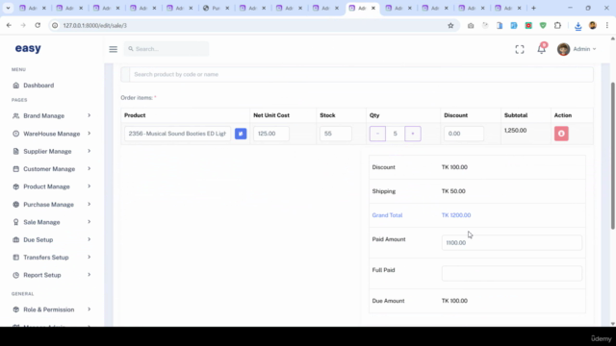Open Product Manage menu item
Viewport: 616px width, 346px height.
pos(46,186)
